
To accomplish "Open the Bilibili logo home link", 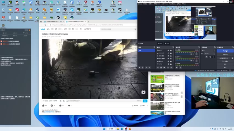I will point(43,29).
